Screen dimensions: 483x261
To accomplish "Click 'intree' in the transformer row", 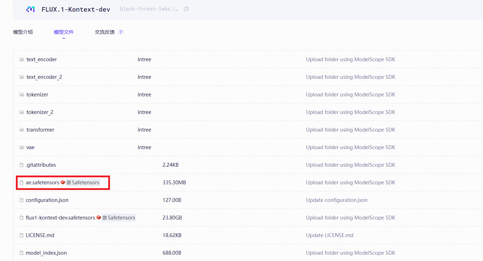I will [145, 130].
